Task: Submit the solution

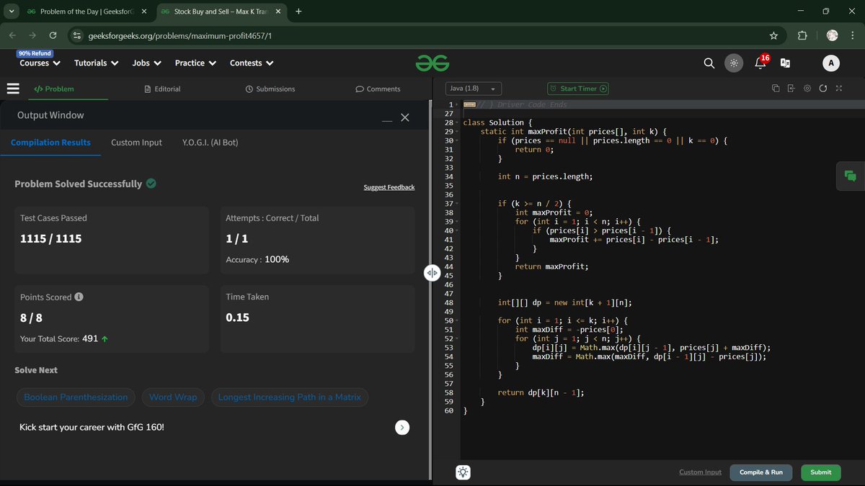Action: coord(820,472)
